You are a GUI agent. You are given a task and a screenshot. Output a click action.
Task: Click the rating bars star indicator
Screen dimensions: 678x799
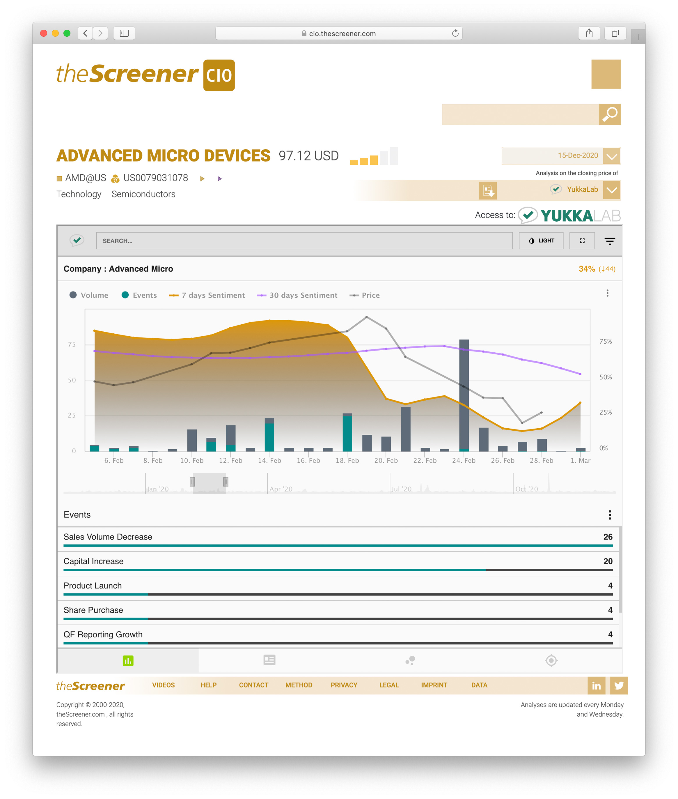(x=374, y=156)
